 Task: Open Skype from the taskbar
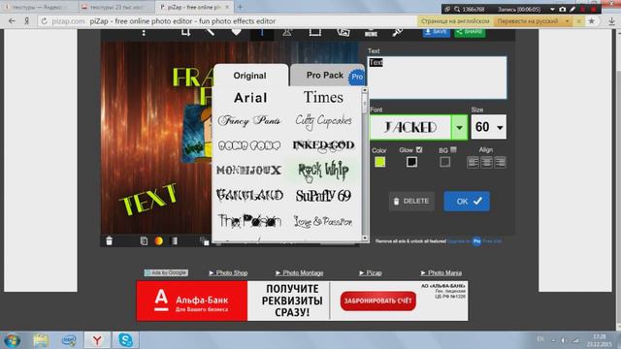(x=125, y=340)
